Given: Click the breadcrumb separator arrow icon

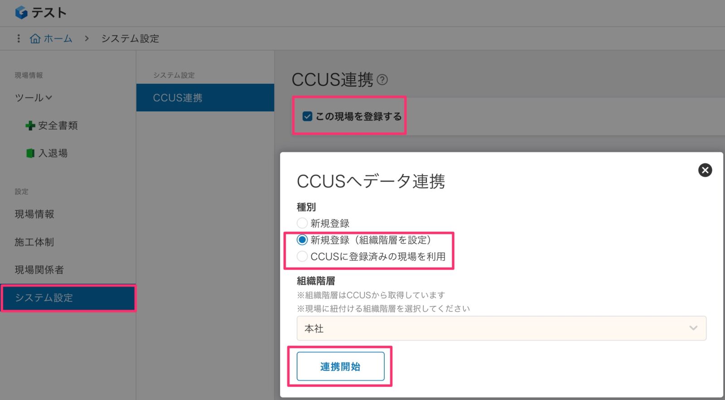Looking at the screenshot, I should pos(87,39).
